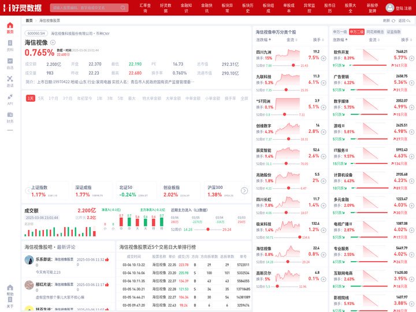This screenshot has height=312, width=416.
Task: Open 金融快讯 in top menu
Action: pos(207,8)
